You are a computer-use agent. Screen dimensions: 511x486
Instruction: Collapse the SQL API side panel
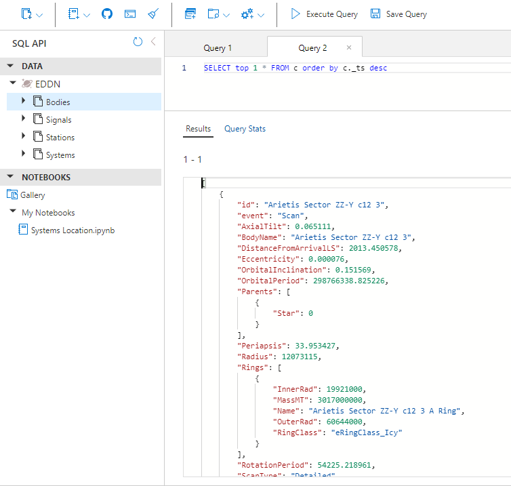[x=153, y=42]
